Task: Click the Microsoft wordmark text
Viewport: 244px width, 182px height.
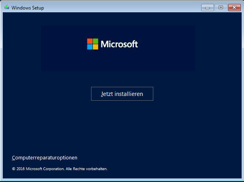Action: click(119, 44)
